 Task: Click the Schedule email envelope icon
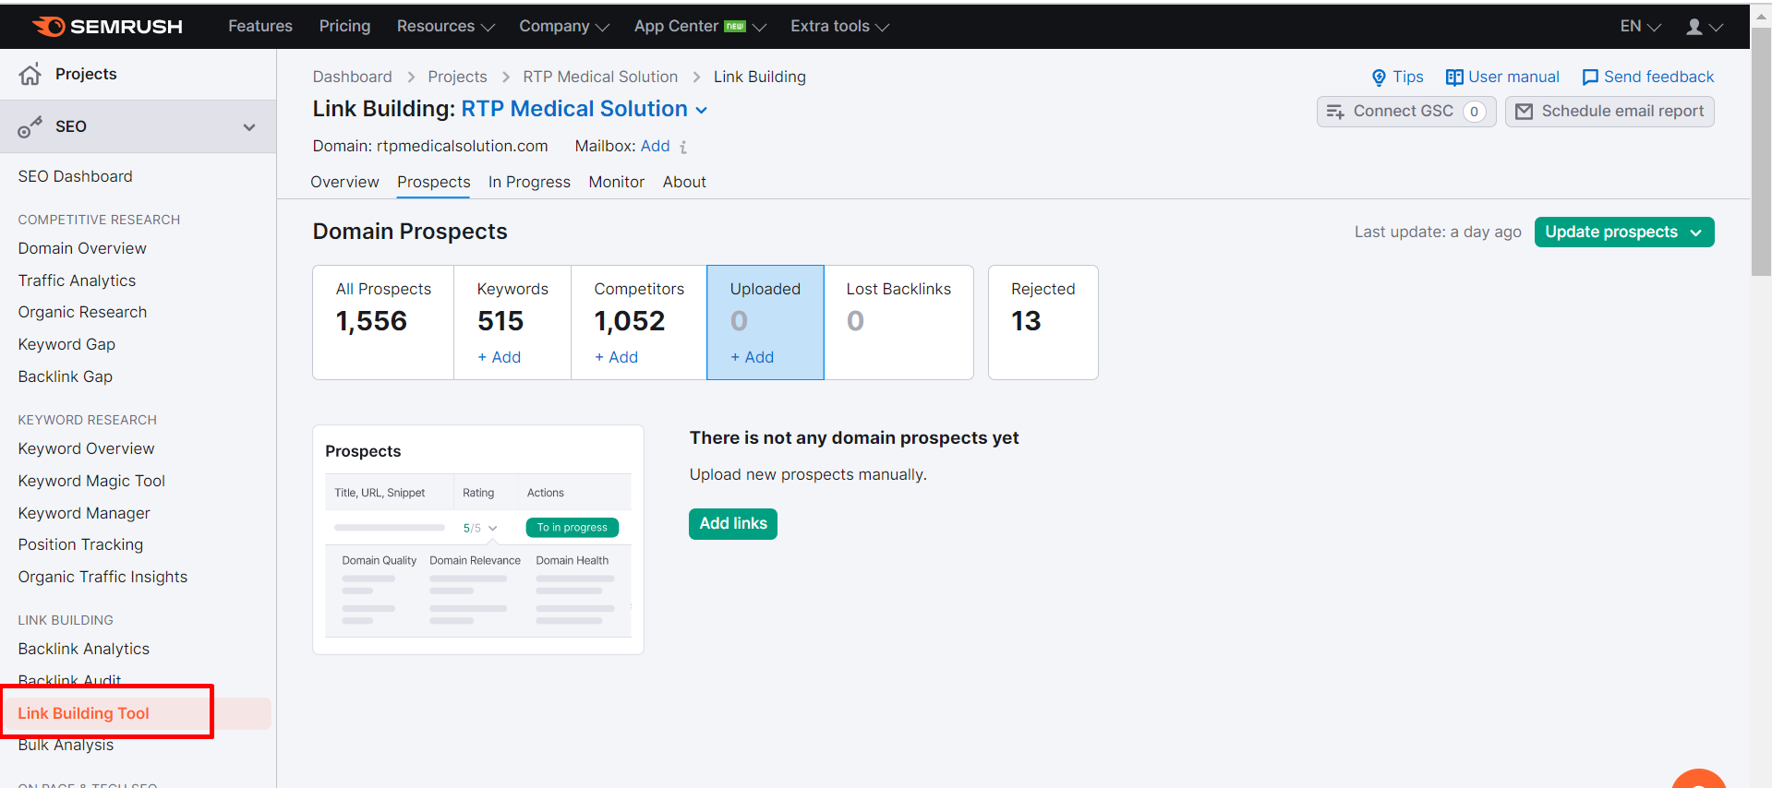pyautogui.click(x=1525, y=112)
